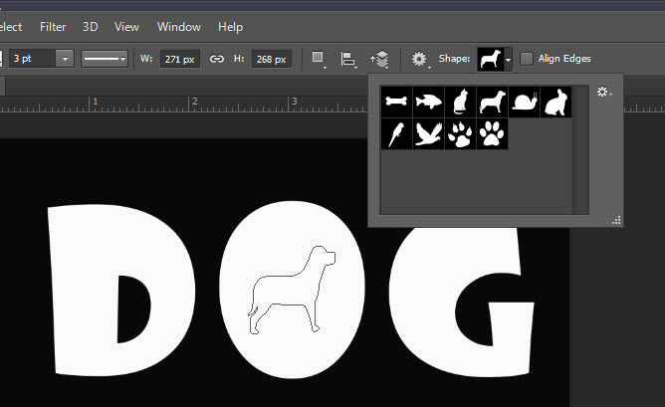Open stroke line type dropdown
This screenshot has width=665, height=407.
pyautogui.click(x=105, y=59)
